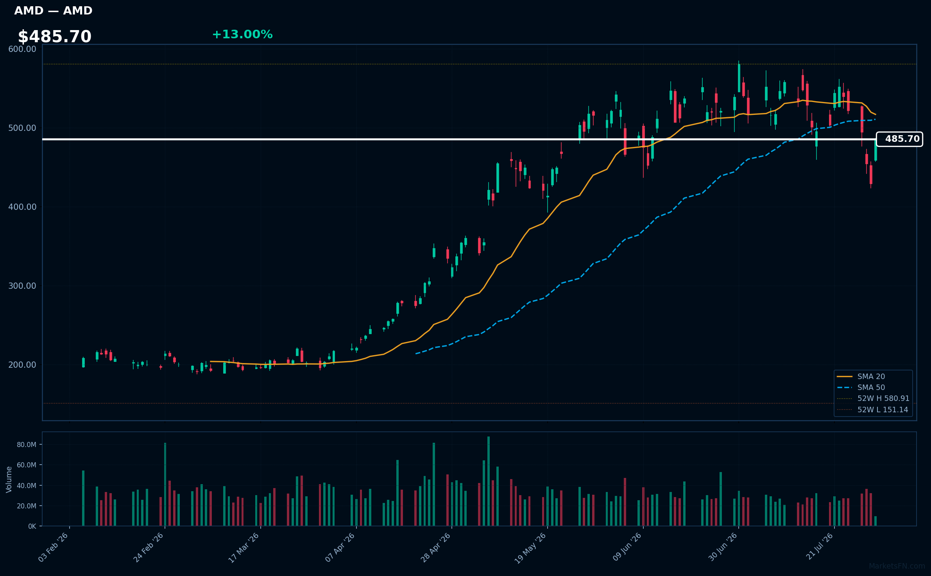931x576 pixels.
Task: Click the 60.0M volume axis label
Action: [x=27, y=465]
